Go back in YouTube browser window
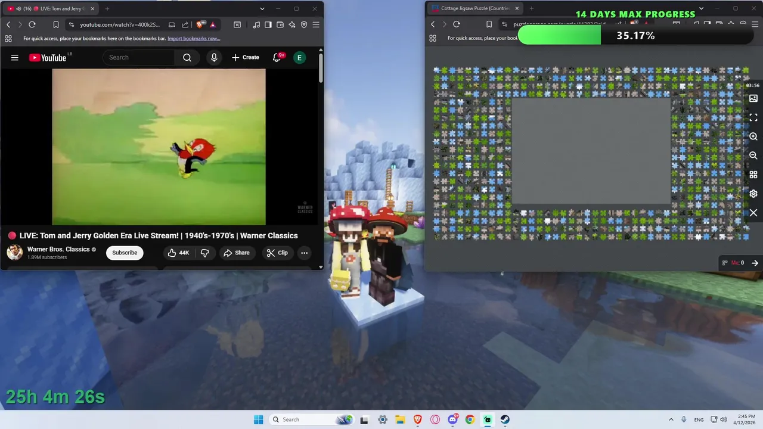The height and width of the screenshot is (429, 763). pos(8,24)
